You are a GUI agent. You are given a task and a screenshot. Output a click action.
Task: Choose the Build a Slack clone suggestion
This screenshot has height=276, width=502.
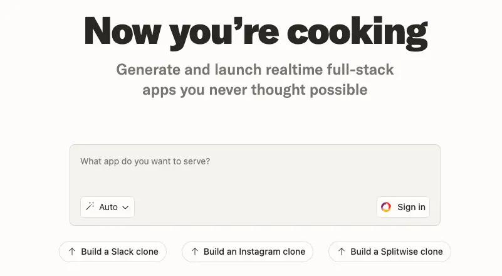tap(113, 252)
